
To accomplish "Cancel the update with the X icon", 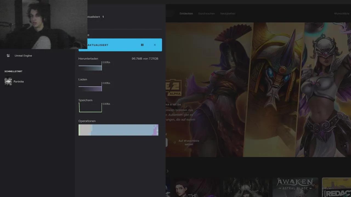I will [x=155, y=45].
